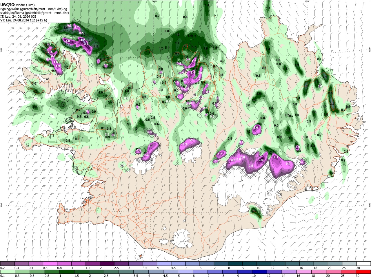Click the bright red swatch ending the rain scale
Image resolution: width=371 pixels, height=278 pixels.
point(363,272)
